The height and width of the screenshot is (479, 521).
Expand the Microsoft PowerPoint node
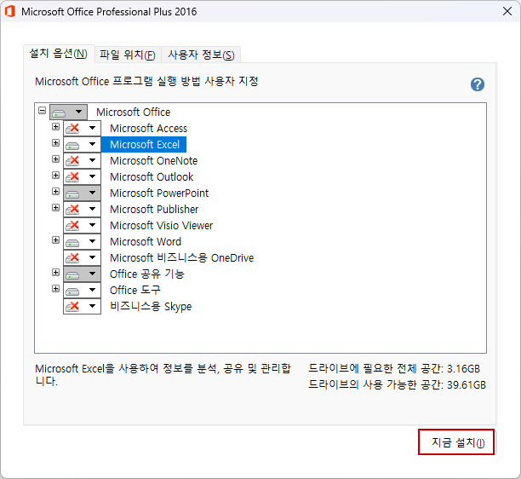coord(56,191)
